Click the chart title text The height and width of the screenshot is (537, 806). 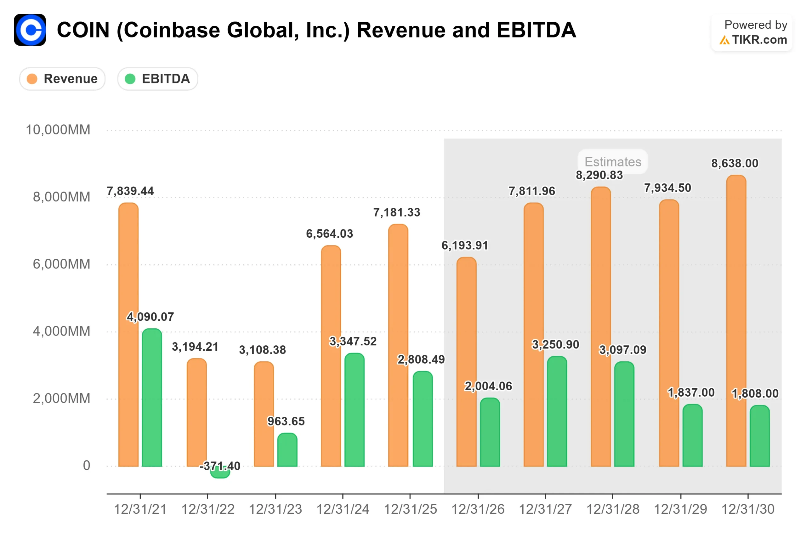click(316, 30)
